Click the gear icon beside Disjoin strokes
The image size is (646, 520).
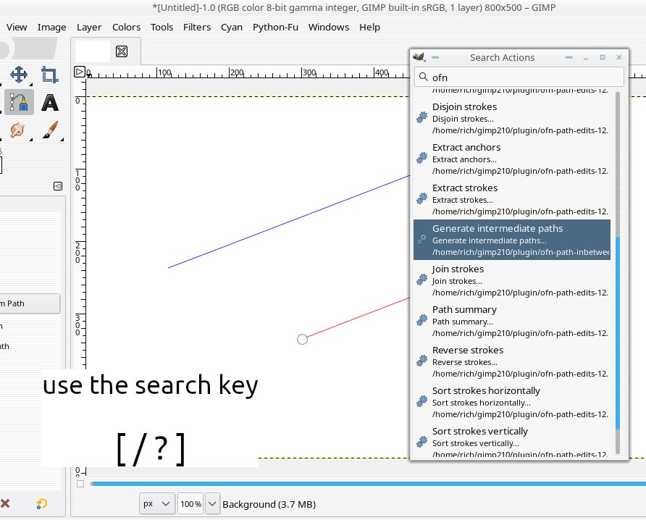[421, 118]
